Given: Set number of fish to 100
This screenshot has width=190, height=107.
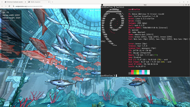Looking at the screenshot, I should click(x=4, y=26).
